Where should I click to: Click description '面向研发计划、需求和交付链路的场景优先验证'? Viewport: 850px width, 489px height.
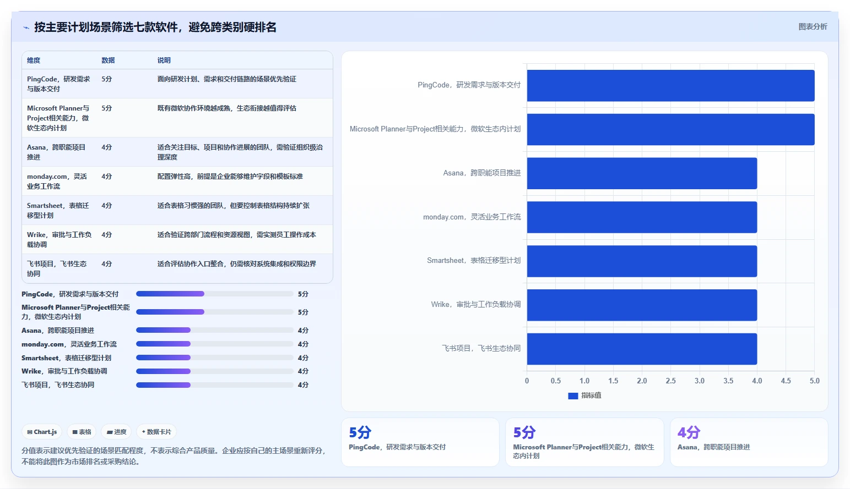coord(226,79)
